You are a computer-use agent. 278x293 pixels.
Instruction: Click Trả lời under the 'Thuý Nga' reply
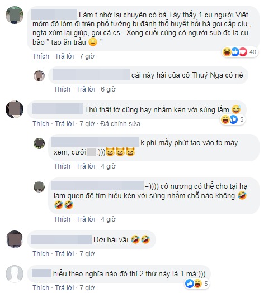pos(86,89)
